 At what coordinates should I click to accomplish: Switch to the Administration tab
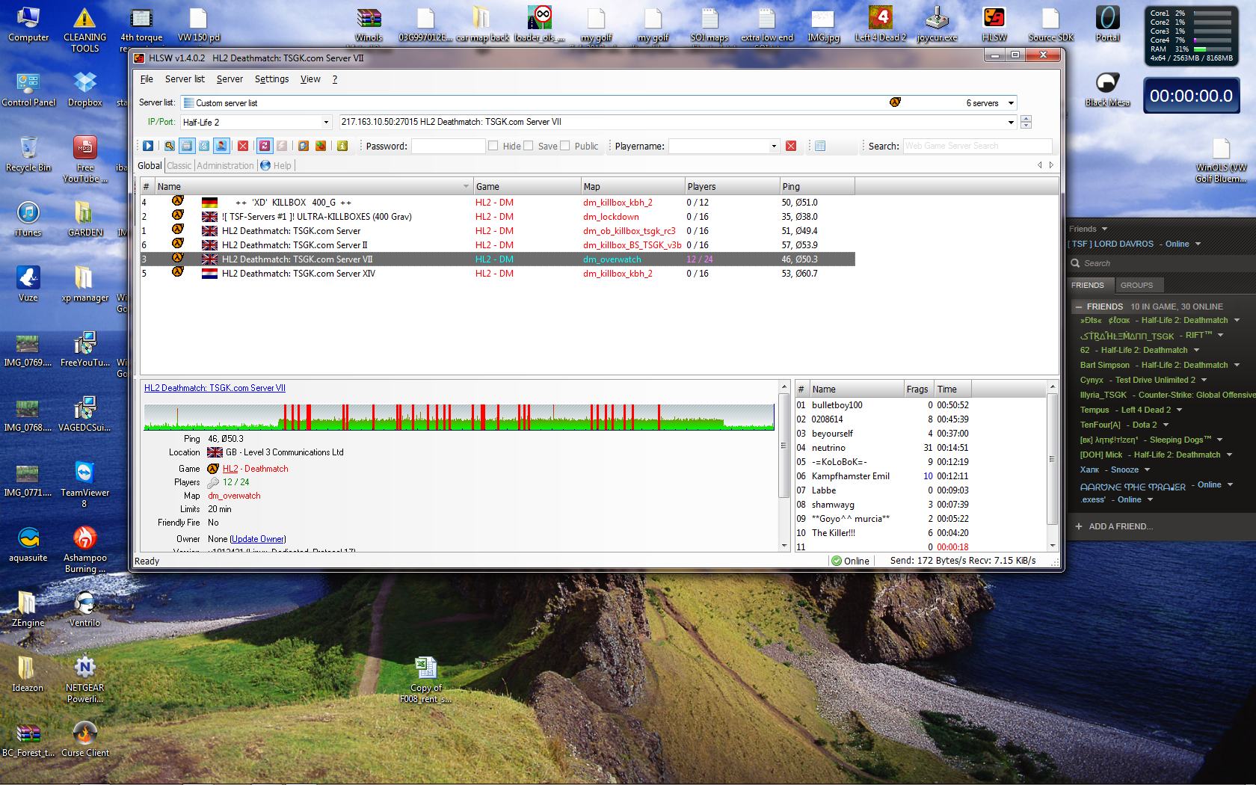click(x=225, y=166)
